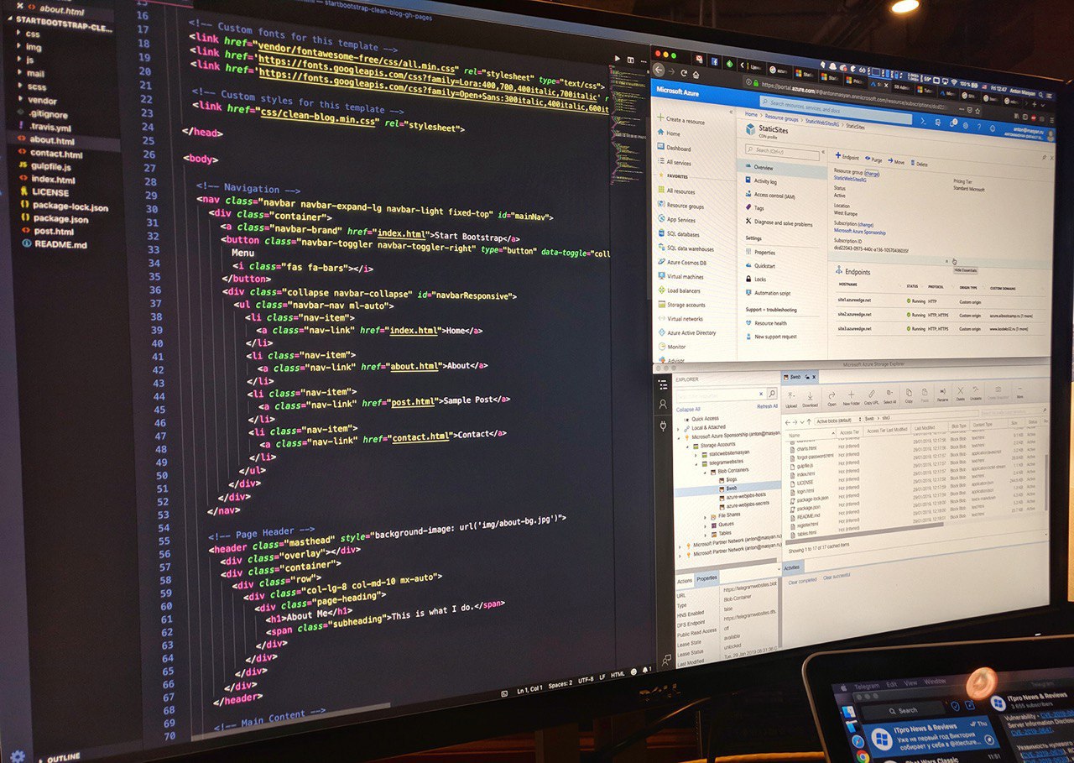
Task: Switch to Properties tab in Storage Explorer
Action: point(707,578)
